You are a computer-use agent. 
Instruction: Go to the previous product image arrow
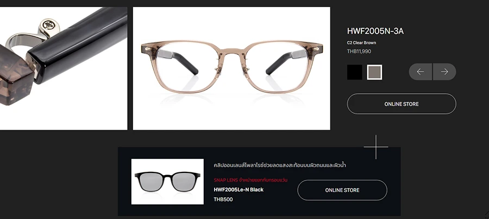point(421,72)
